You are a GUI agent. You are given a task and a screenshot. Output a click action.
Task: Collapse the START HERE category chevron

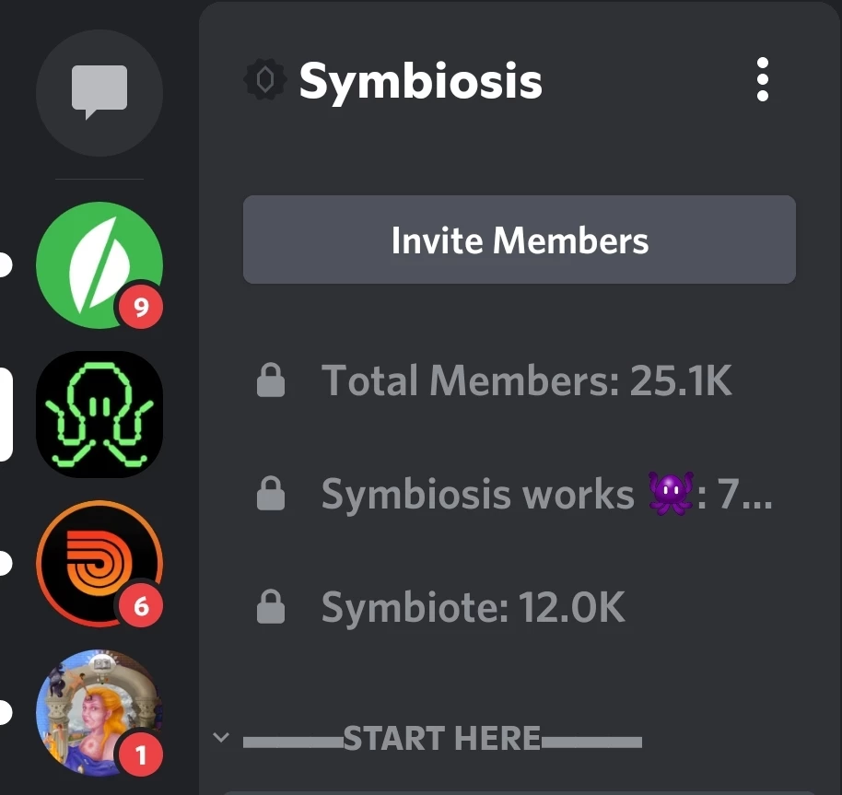[221, 737]
